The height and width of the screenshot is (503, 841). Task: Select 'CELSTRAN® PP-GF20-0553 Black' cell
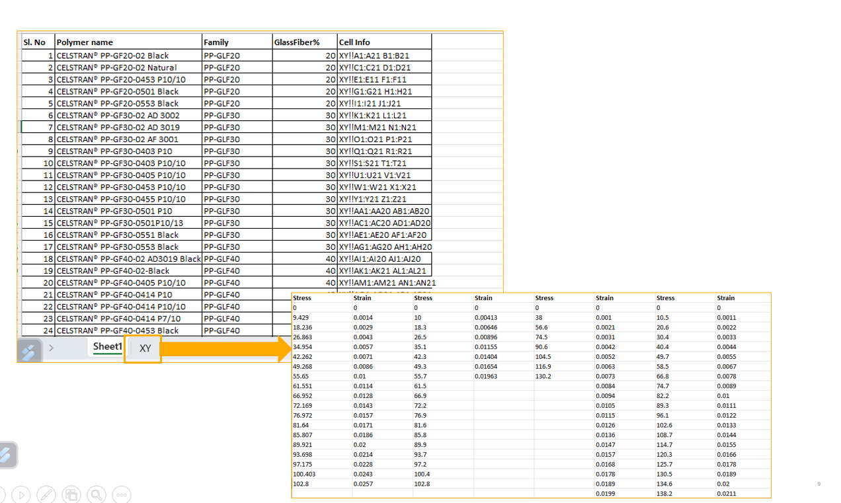click(x=128, y=103)
